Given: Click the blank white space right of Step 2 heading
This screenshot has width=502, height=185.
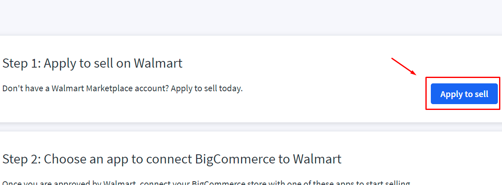Looking at the screenshot, I should [416, 159].
